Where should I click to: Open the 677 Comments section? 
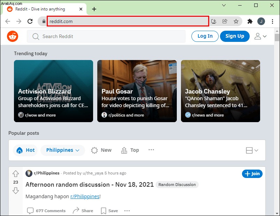pos(46,211)
